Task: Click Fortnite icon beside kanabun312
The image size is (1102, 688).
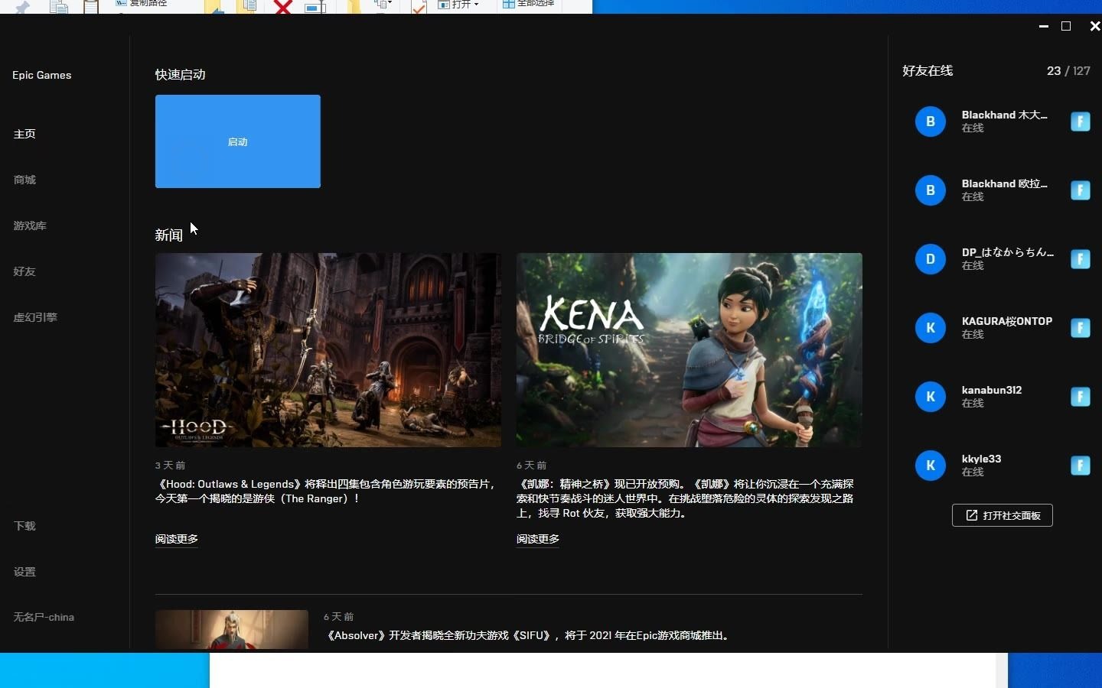Action: pos(1081,397)
